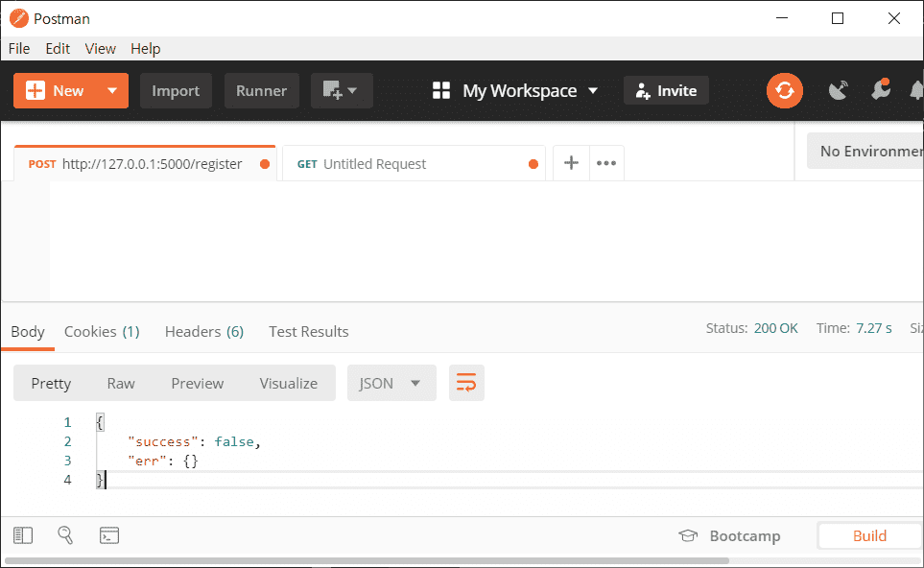Open the satellite capture requests icon
Viewport: 924px width, 568px height.
[x=838, y=90]
